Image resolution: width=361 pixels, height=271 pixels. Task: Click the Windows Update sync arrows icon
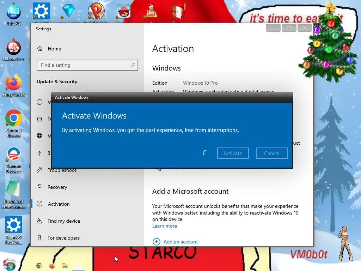pyautogui.click(x=39, y=102)
